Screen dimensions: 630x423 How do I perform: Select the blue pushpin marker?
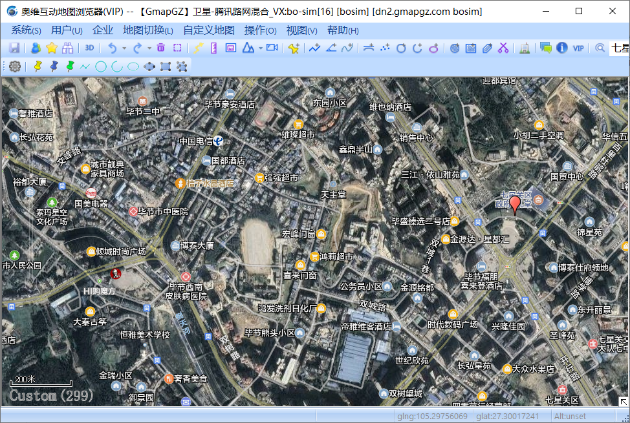(x=54, y=67)
